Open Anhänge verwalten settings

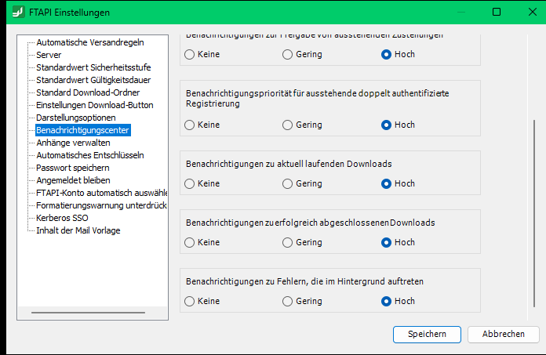(x=73, y=143)
